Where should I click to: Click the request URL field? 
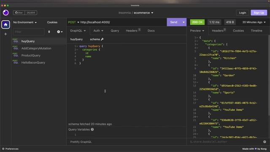pos(123,22)
